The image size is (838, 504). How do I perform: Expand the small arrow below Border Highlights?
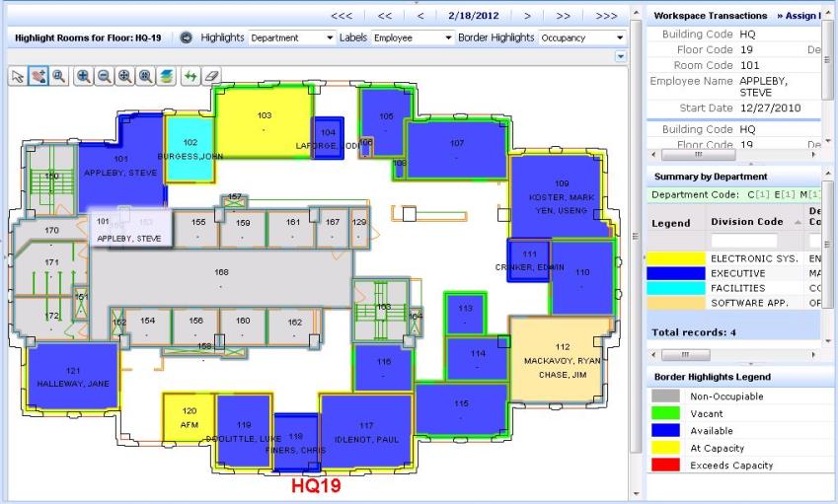click(x=621, y=56)
